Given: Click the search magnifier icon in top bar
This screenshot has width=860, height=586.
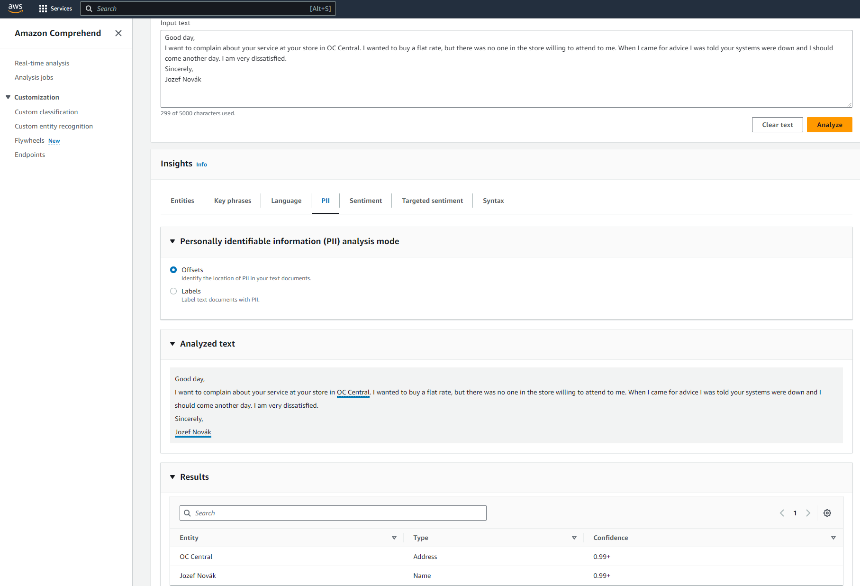Looking at the screenshot, I should (x=89, y=9).
